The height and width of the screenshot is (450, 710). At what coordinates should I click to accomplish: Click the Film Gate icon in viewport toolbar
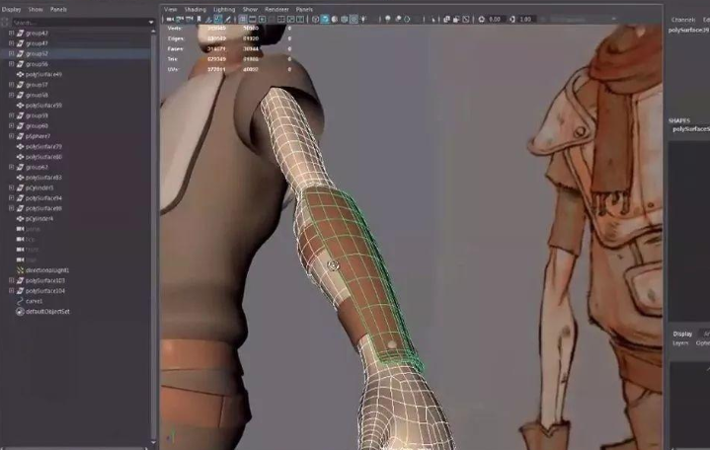click(253, 19)
